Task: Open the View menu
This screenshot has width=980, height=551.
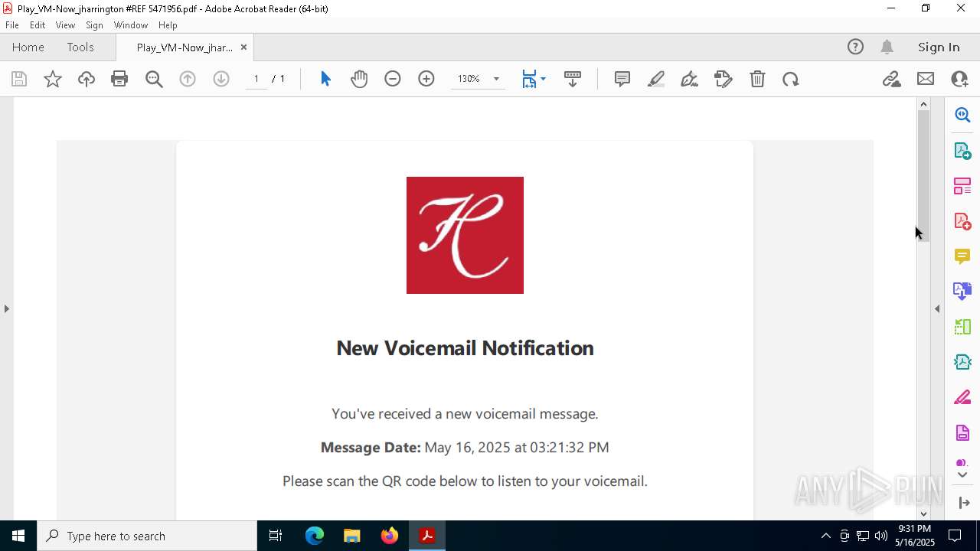Action: [x=65, y=24]
